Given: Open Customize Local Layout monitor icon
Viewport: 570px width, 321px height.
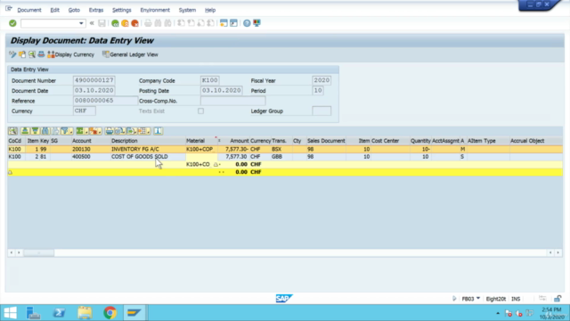Looking at the screenshot, I should (x=257, y=23).
